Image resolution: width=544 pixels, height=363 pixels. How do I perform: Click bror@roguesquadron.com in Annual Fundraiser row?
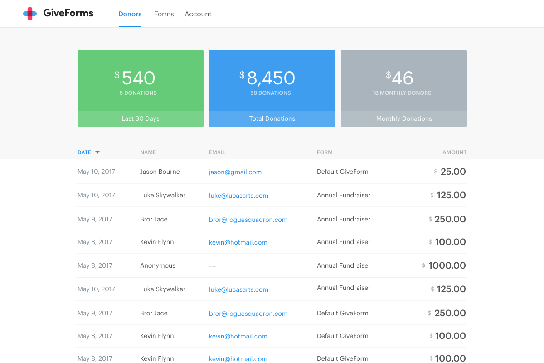248,220
